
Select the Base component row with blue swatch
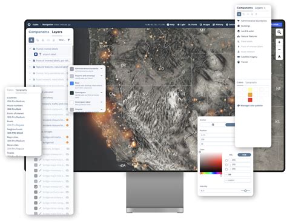[x=87, y=85]
